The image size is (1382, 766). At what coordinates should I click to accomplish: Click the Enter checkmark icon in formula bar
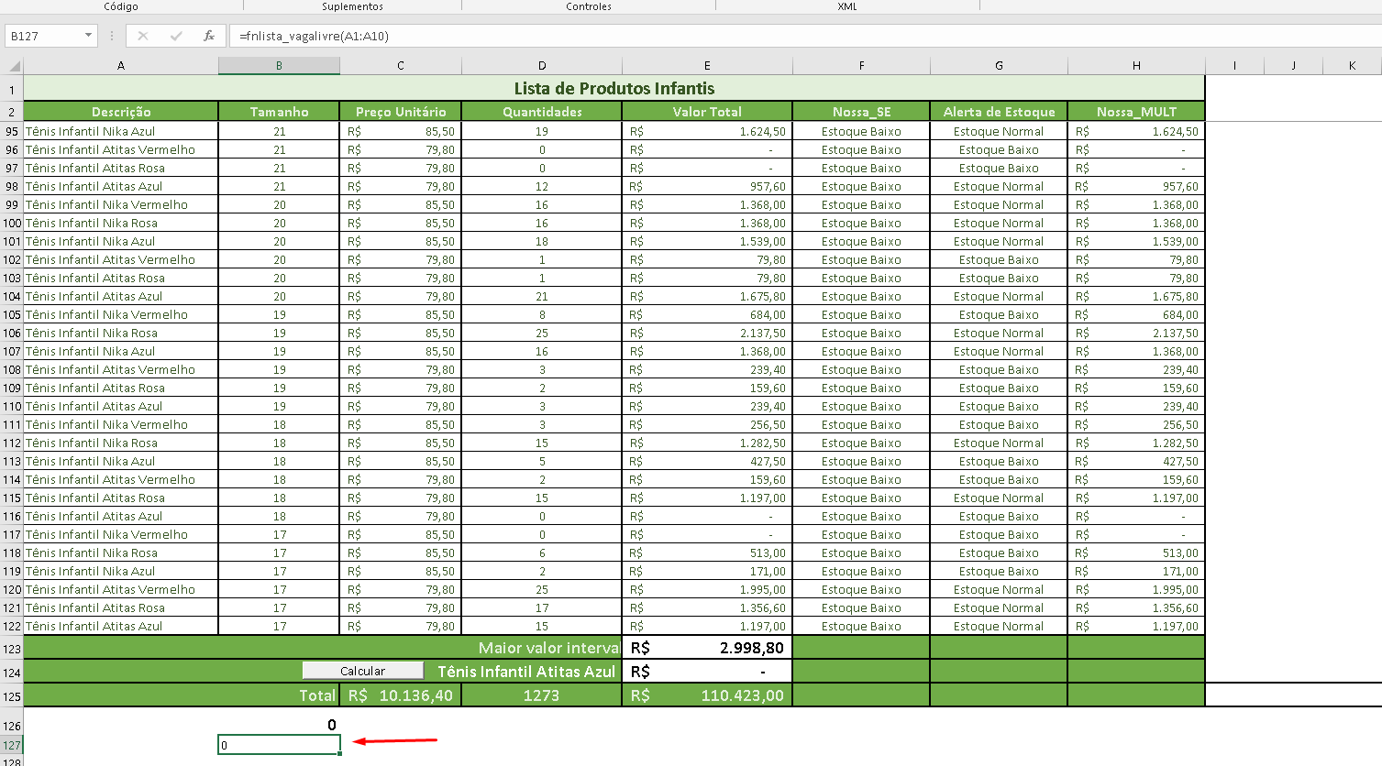tap(176, 36)
